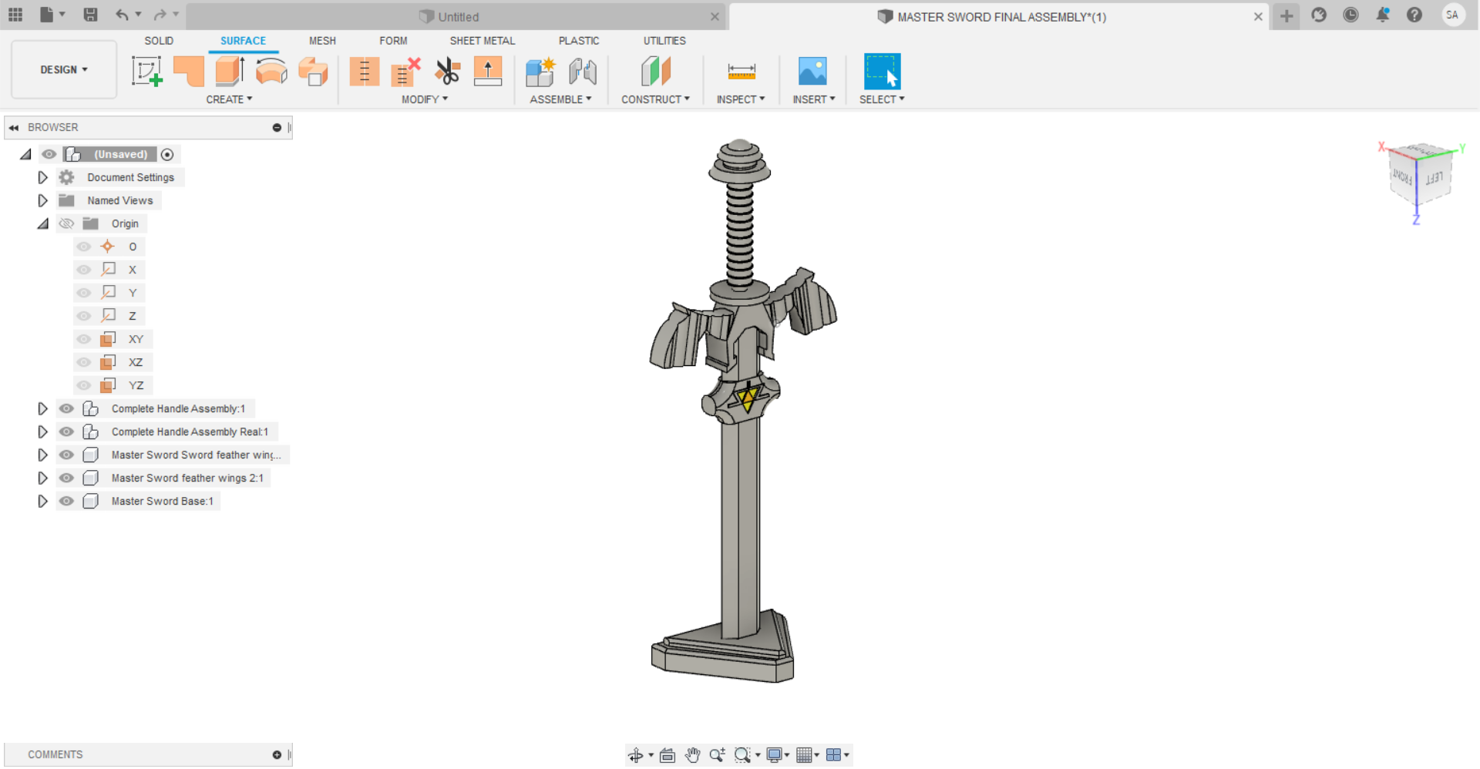The height and width of the screenshot is (769, 1480).
Task: Open the Notifications bell
Action: click(1383, 15)
